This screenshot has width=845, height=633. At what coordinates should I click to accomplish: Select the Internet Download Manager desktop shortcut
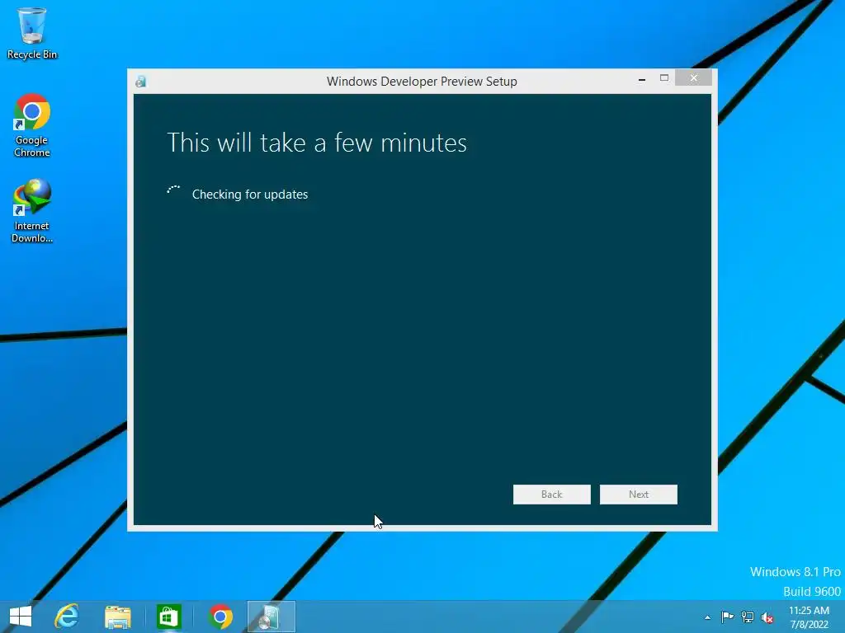click(x=32, y=211)
